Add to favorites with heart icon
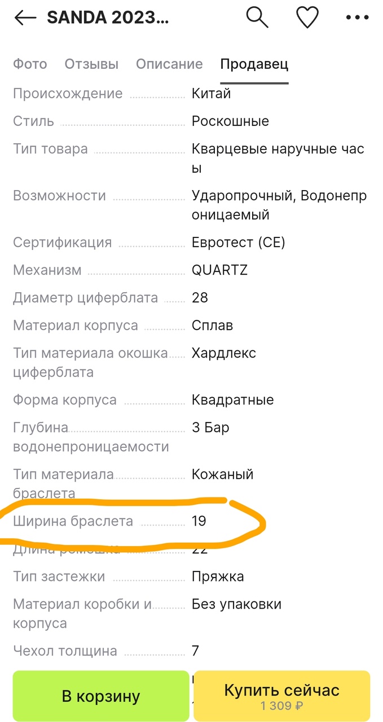 pos(307,18)
